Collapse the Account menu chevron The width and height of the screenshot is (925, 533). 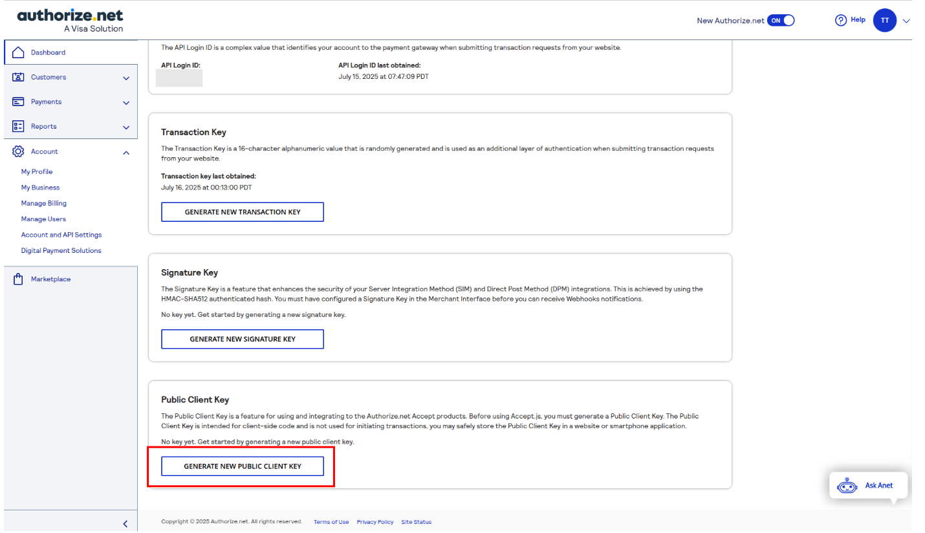point(126,153)
